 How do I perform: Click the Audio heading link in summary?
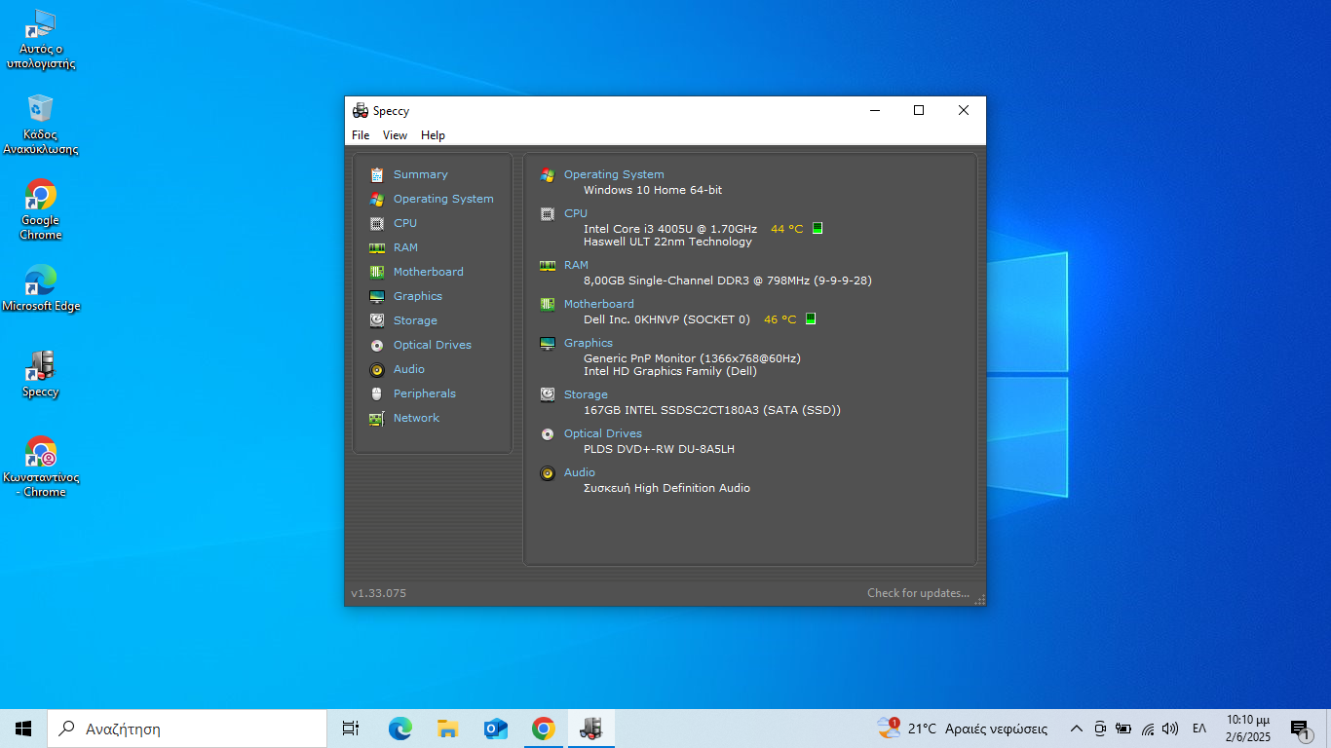(579, 472)
